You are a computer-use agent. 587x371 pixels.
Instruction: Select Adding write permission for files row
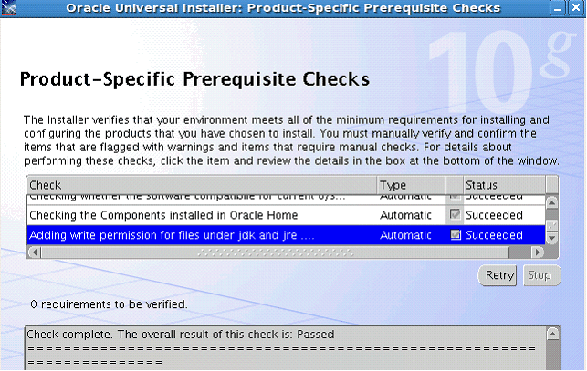point(286,235)
